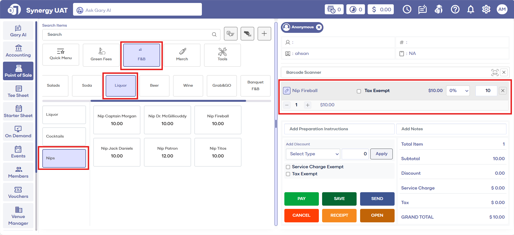This screenshot has height=235, width=514.
Task: Click the subcategory horizontal scrollbar
Action: coord(168,101)
